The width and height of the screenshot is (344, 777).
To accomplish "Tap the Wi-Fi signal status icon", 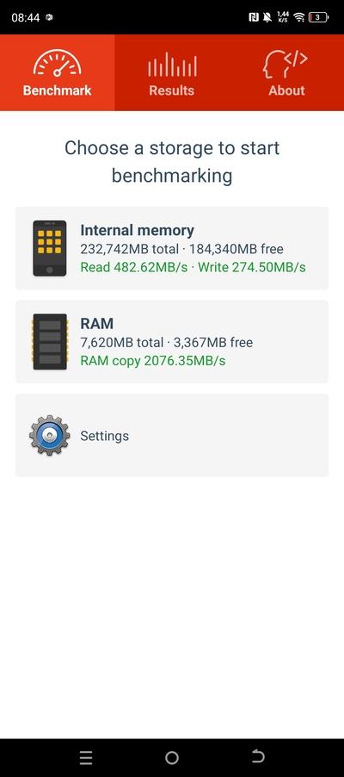I will [x=298, y=17].
